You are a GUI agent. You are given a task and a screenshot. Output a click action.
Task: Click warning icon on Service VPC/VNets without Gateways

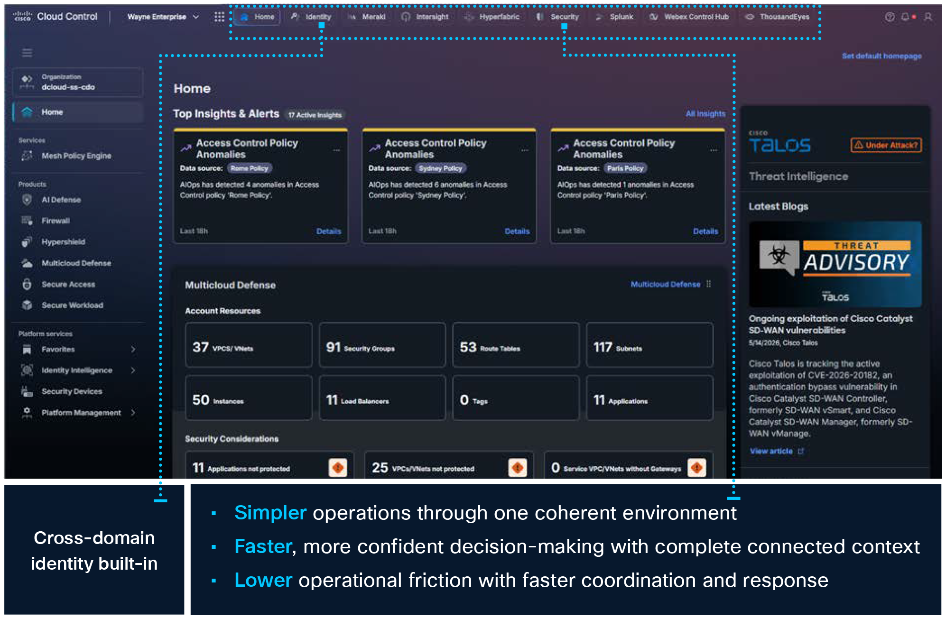coord(696,468)
